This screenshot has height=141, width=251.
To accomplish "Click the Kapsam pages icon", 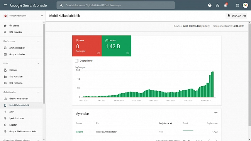I will 5,70.
